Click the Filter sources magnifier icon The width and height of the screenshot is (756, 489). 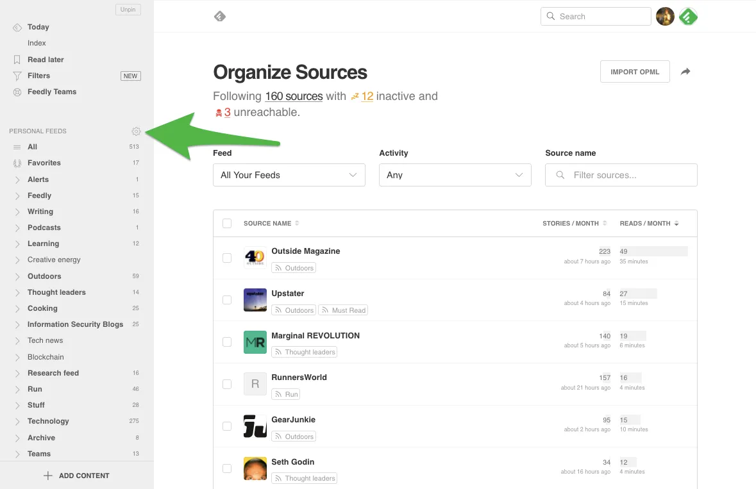point(560,175)
